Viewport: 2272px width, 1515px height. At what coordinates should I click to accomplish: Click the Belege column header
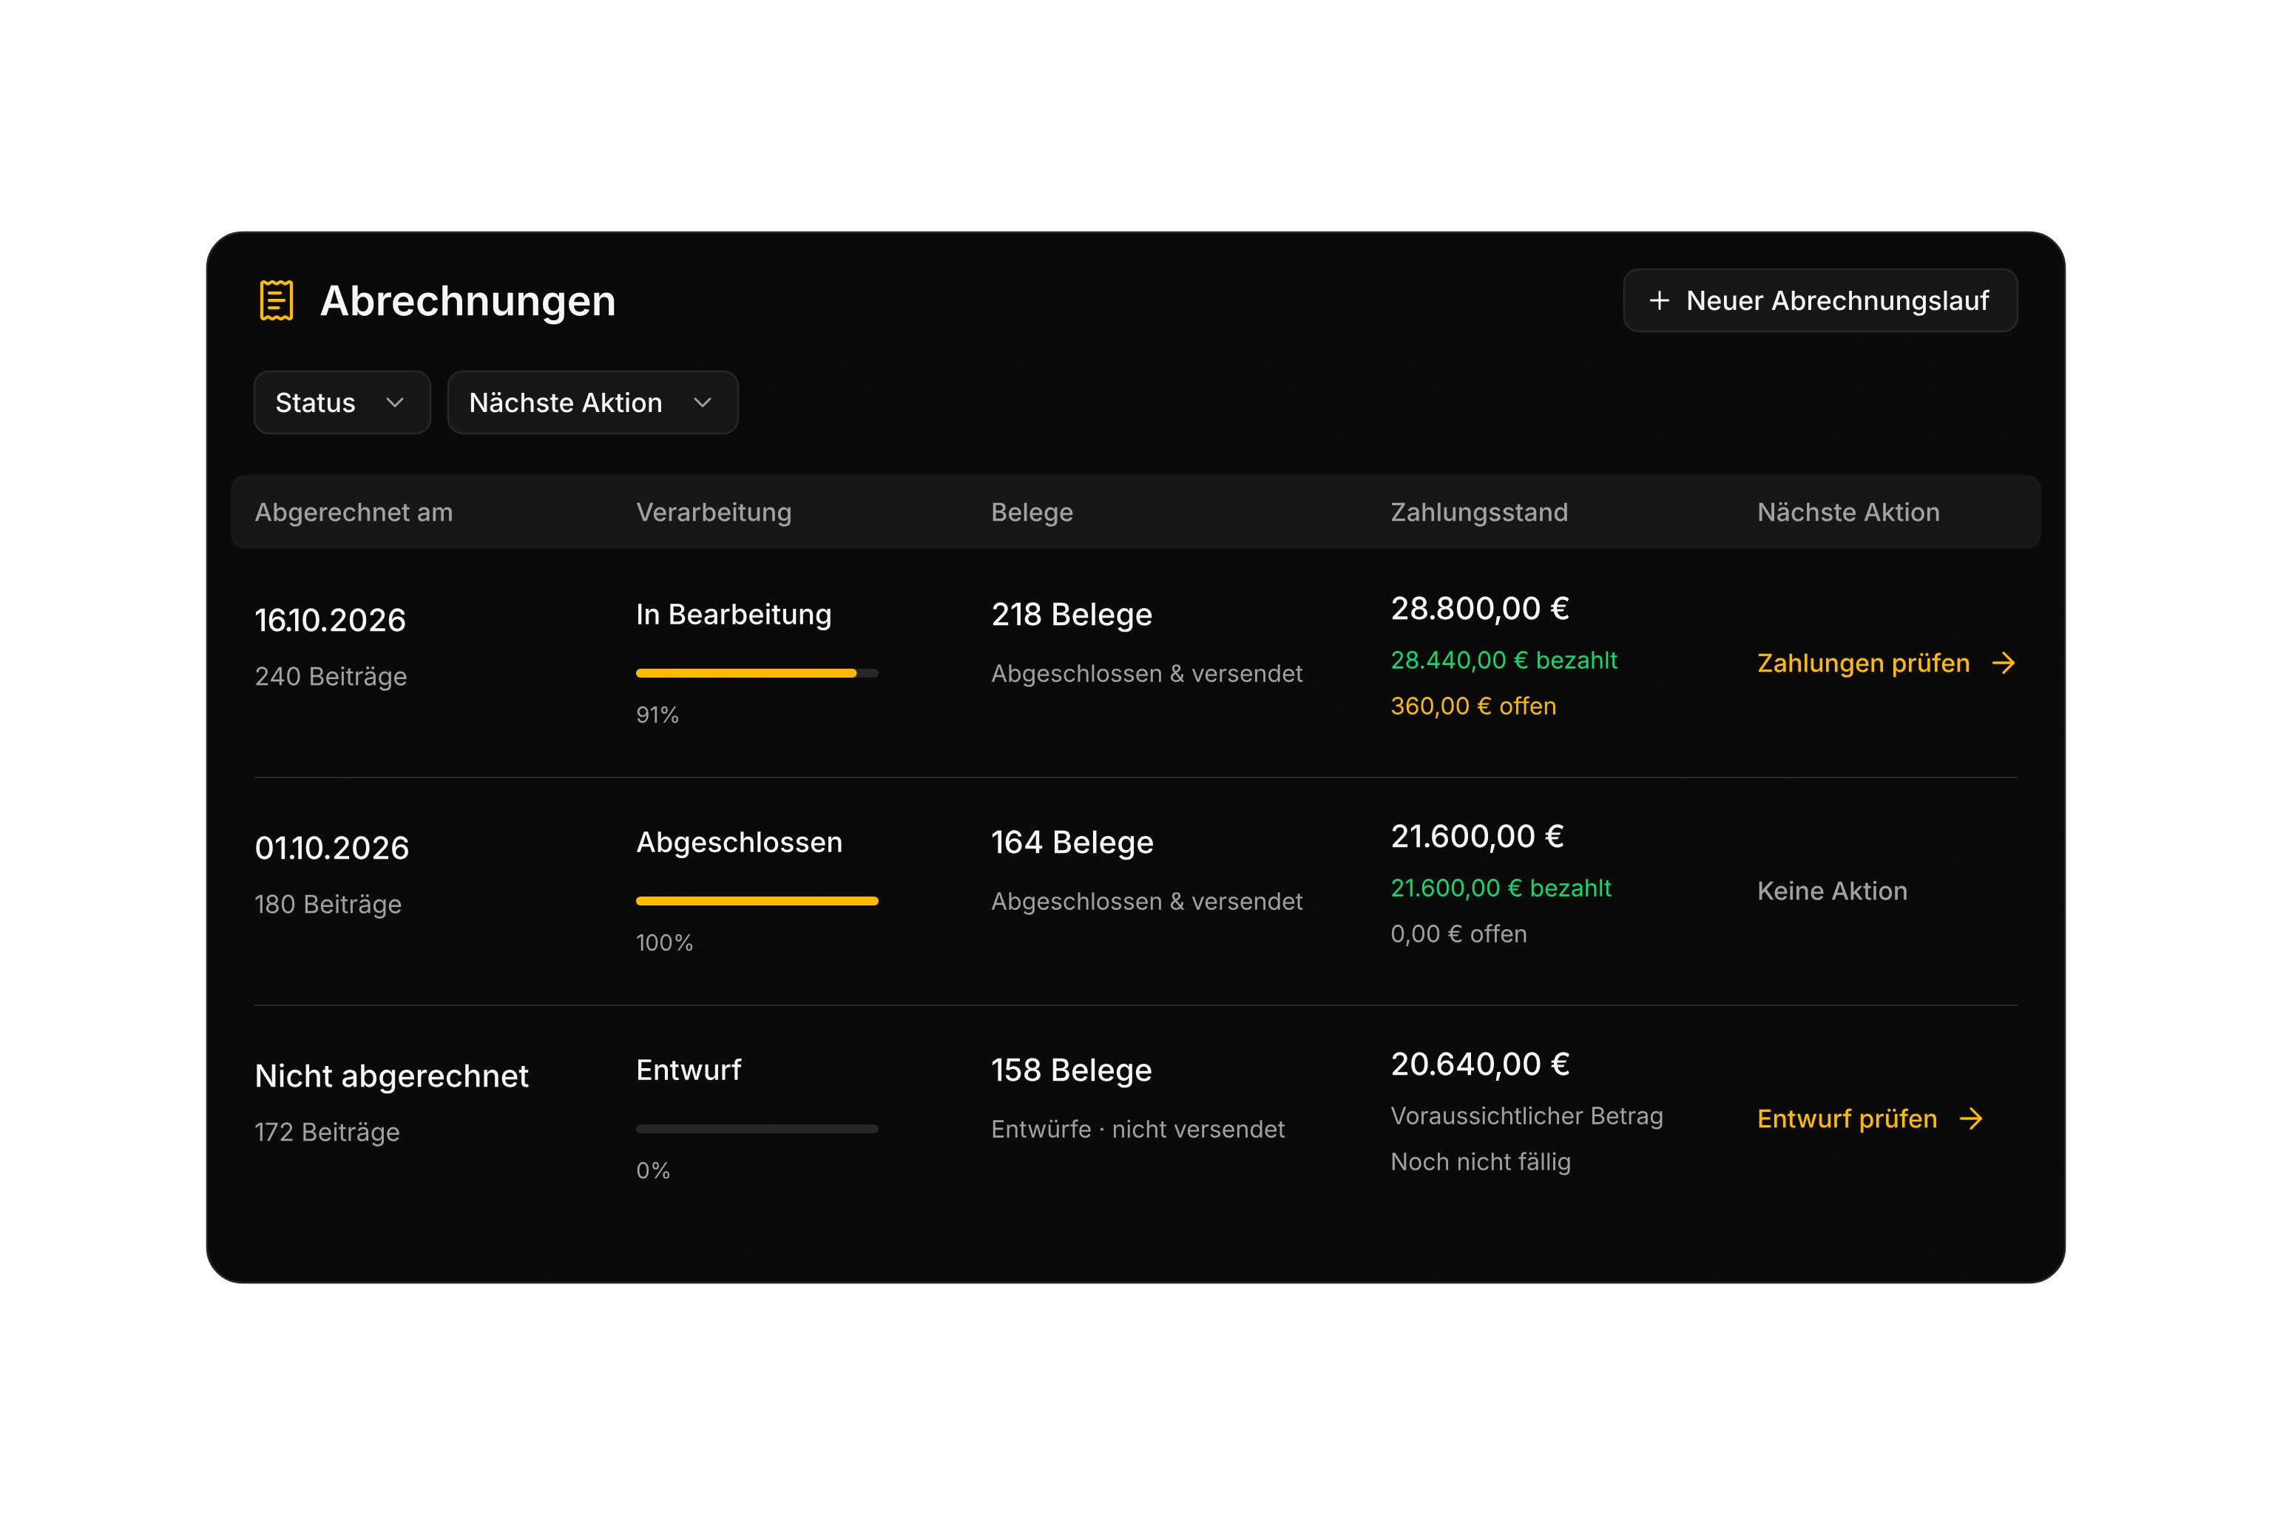point(1032,512)
